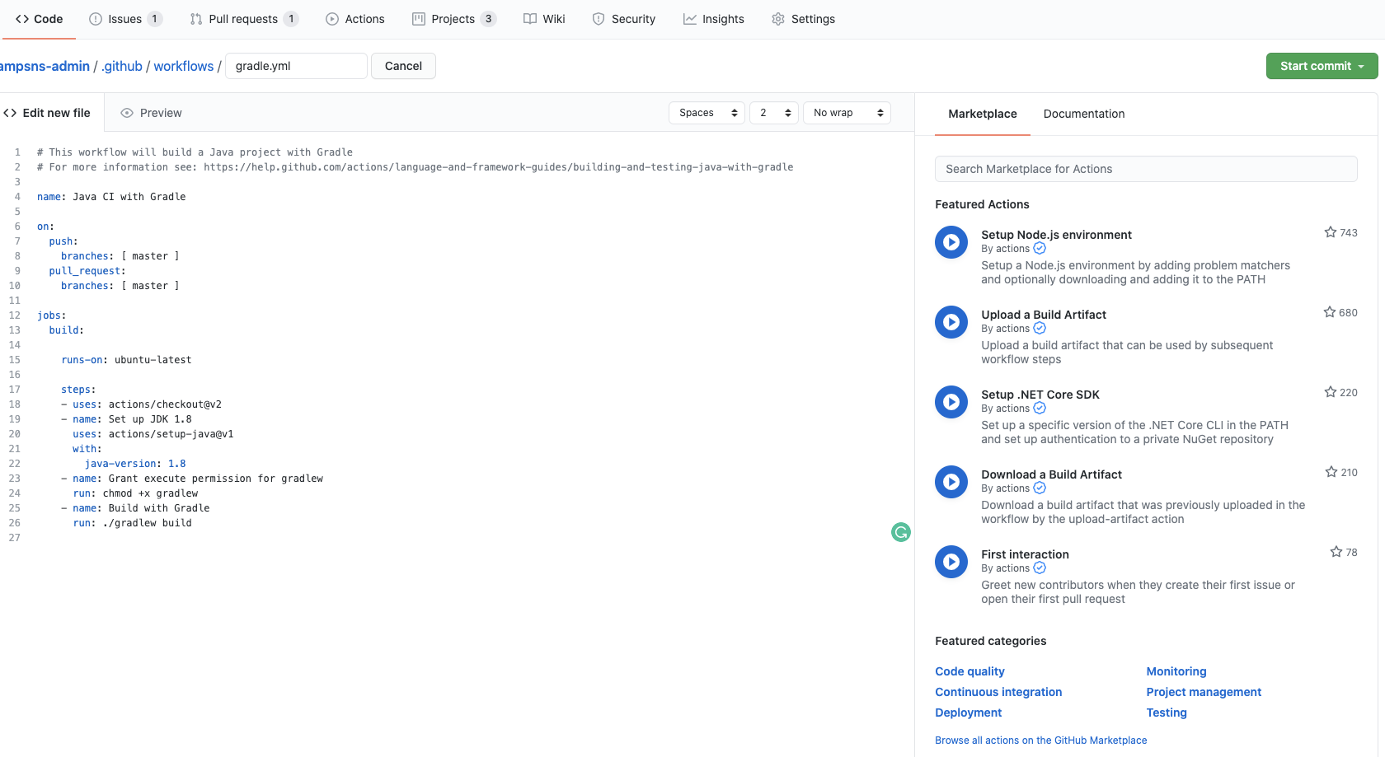This screenshot has width=1385, height=757.
Task: Click the Upload a Build Artifact icon
Action: [951, 322]
